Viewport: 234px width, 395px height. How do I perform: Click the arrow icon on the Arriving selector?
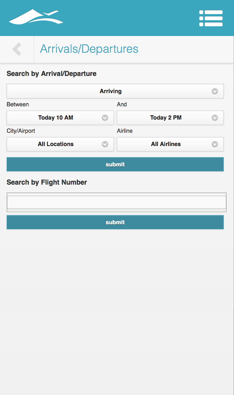(215, 91)
